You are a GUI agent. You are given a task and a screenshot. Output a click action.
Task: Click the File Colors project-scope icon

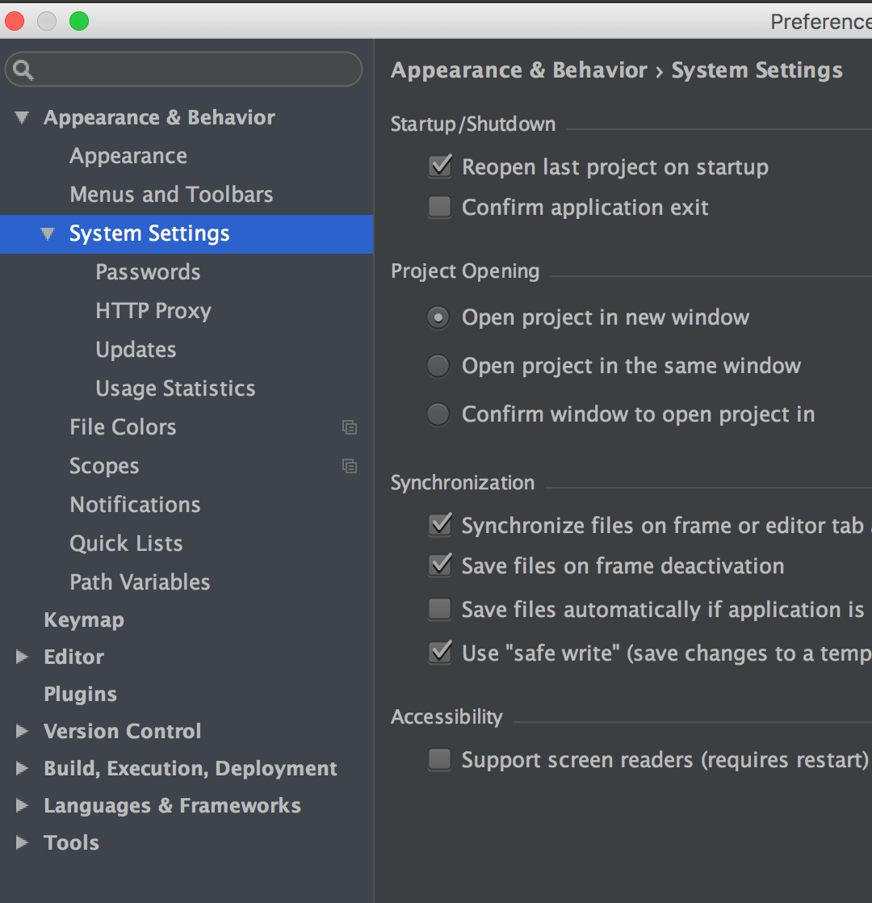(350, 427)
